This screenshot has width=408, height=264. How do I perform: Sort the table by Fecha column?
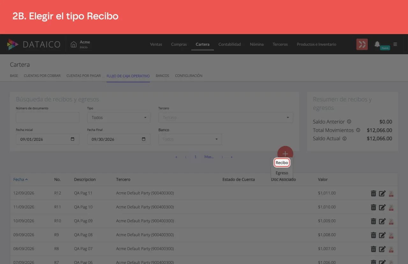(x=20, y=179)
